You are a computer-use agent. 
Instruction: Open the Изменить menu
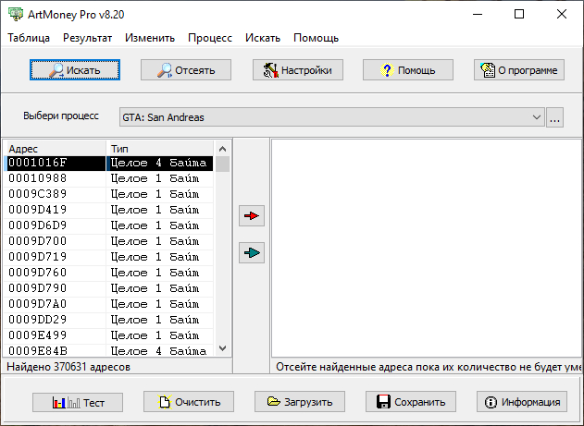(x=150, y=38)
